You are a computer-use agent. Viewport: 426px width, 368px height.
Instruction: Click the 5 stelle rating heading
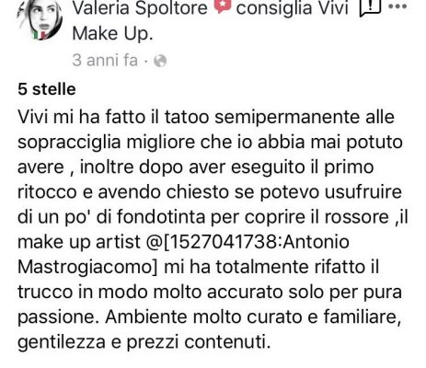(47, 89)
